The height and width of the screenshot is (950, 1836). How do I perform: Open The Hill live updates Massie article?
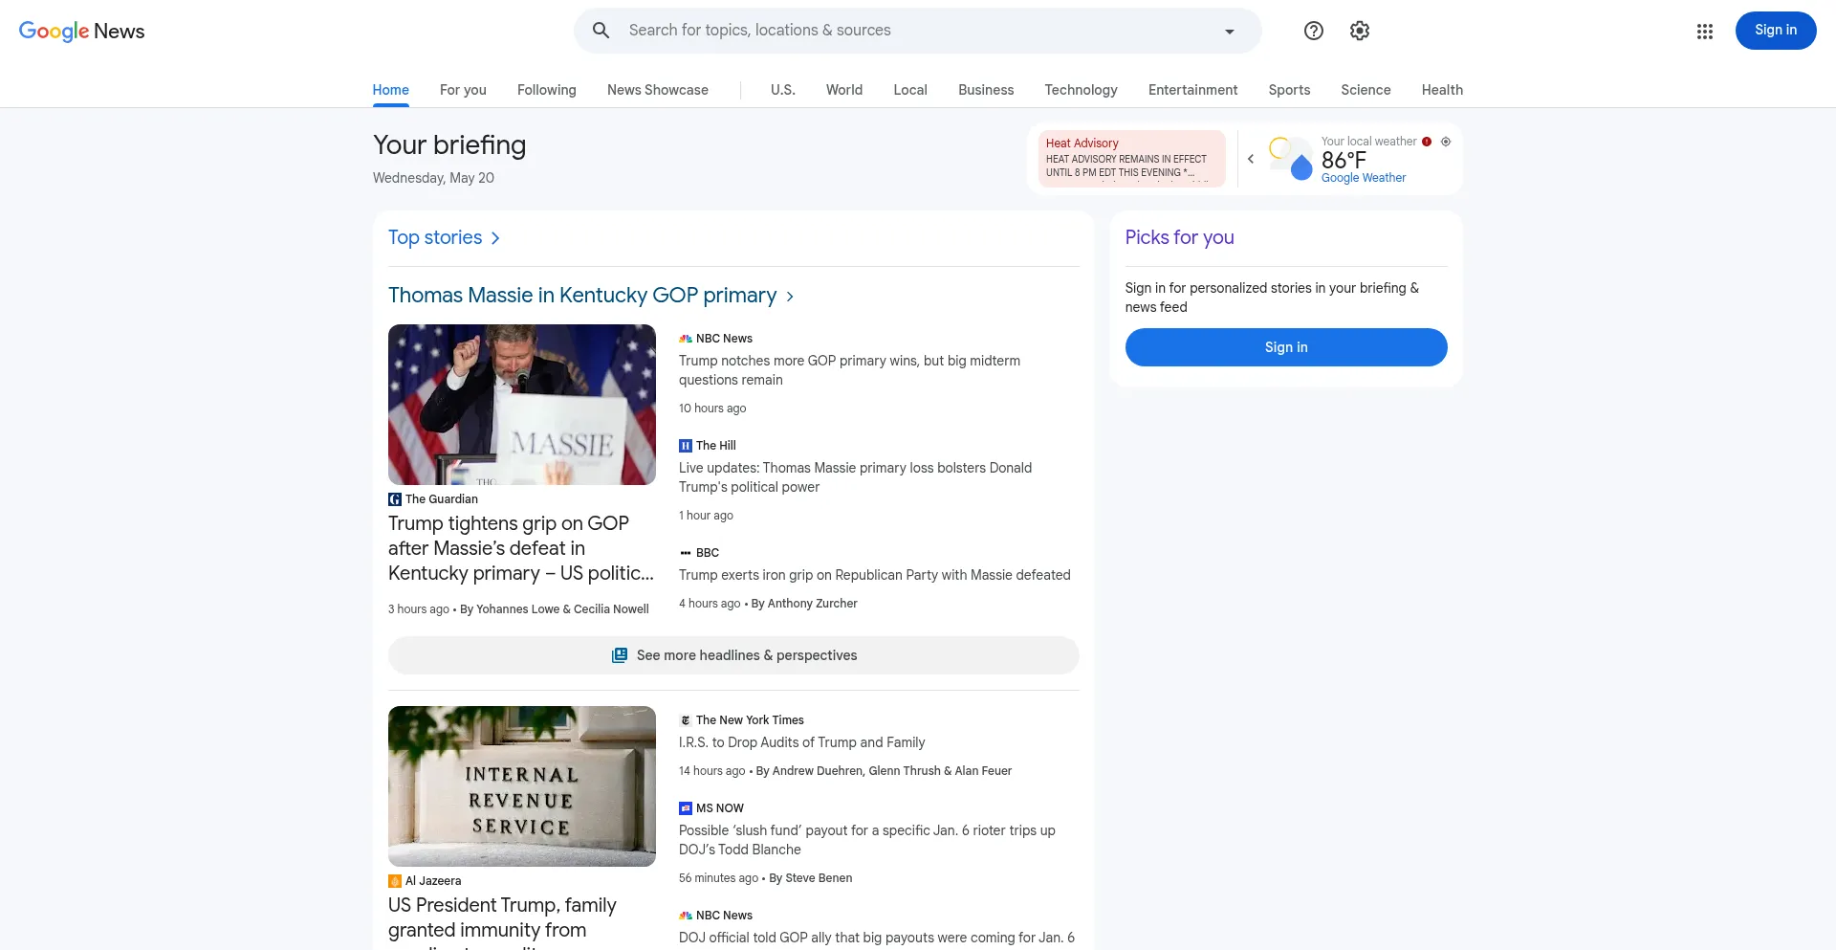click(x=855, y=477)
